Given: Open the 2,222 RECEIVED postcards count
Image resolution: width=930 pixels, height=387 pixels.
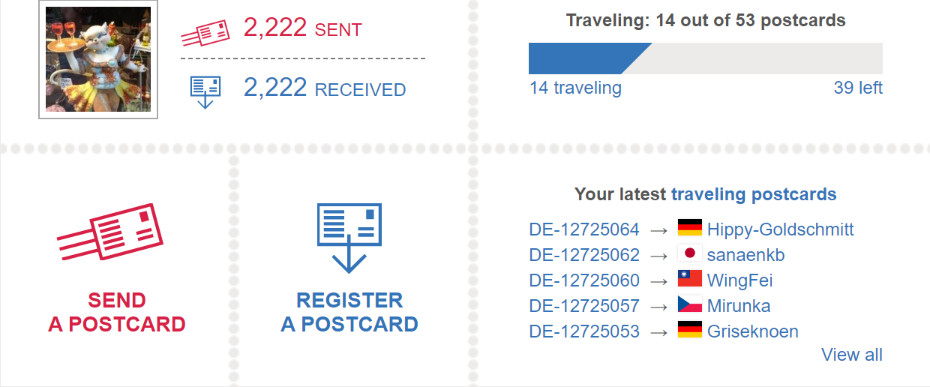Looking at the screenshot, I should [x=325, y=88].
